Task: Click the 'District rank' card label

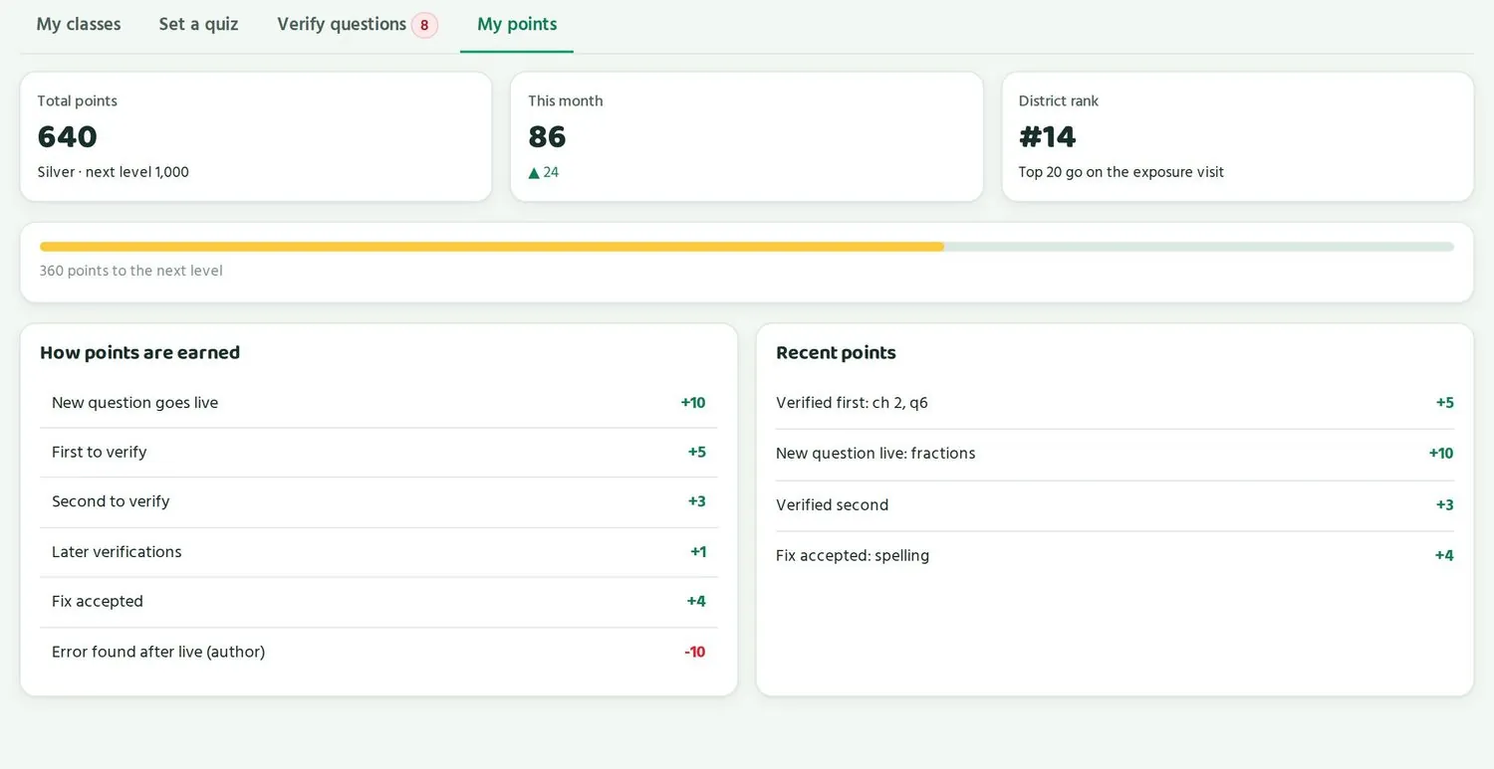Action: [x=1059, y=101]
